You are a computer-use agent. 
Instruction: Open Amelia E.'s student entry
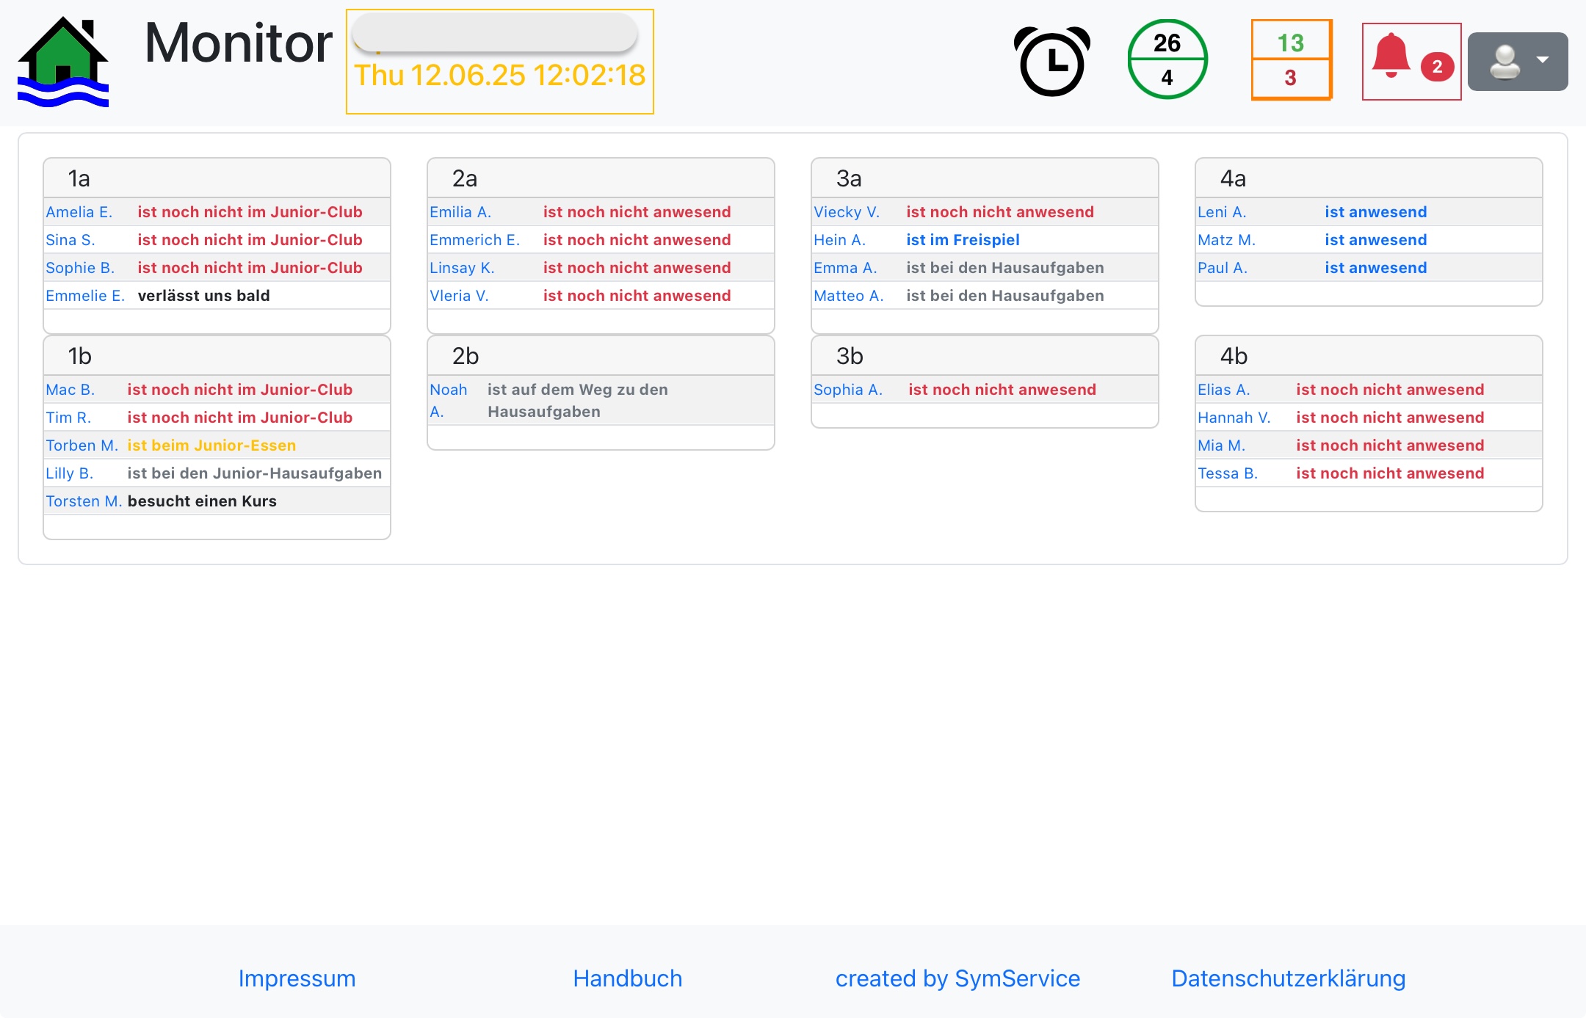pos(79,211)
